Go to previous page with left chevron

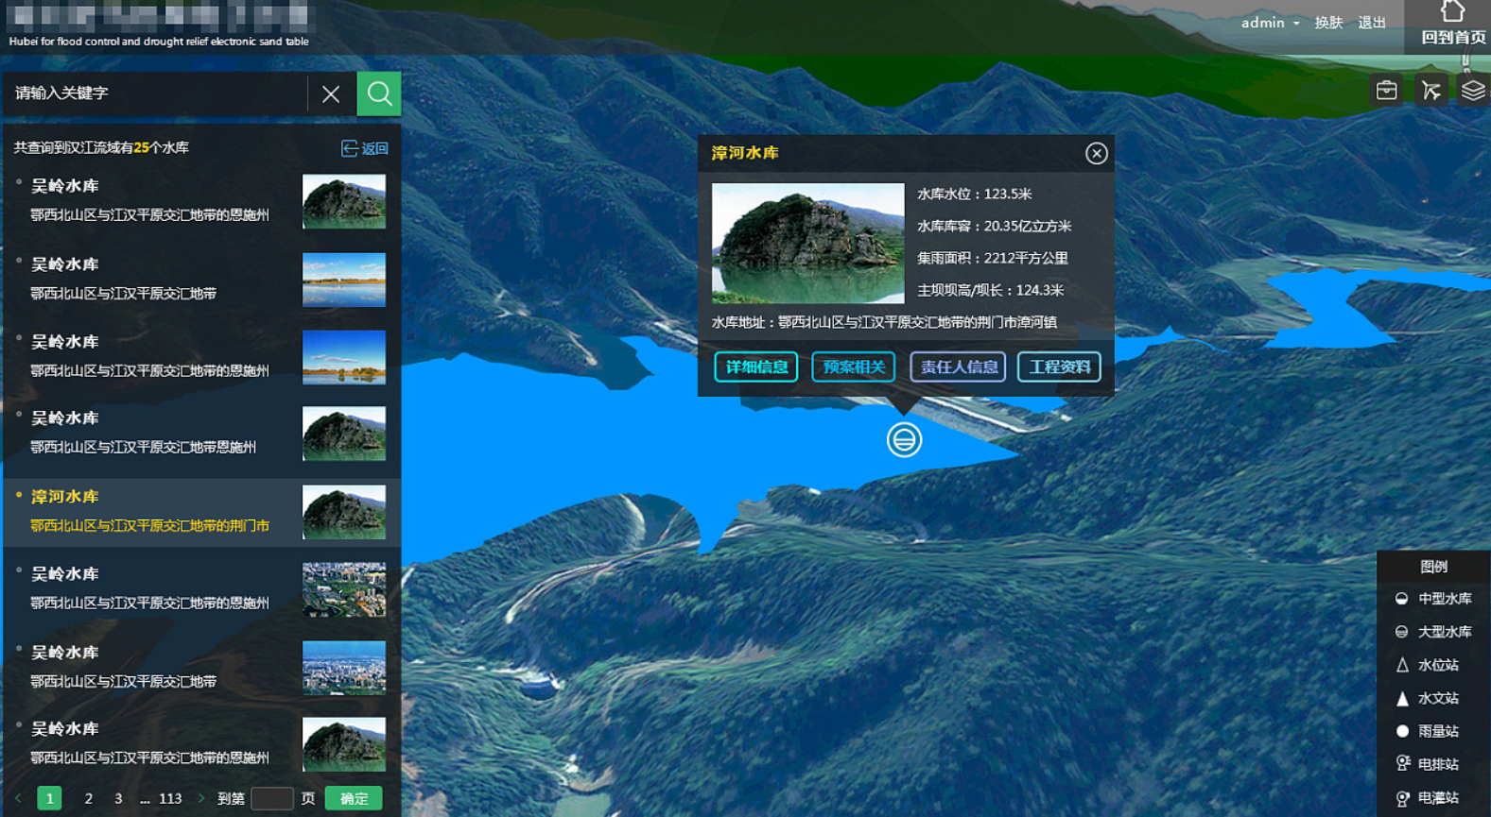pos(18,798)
